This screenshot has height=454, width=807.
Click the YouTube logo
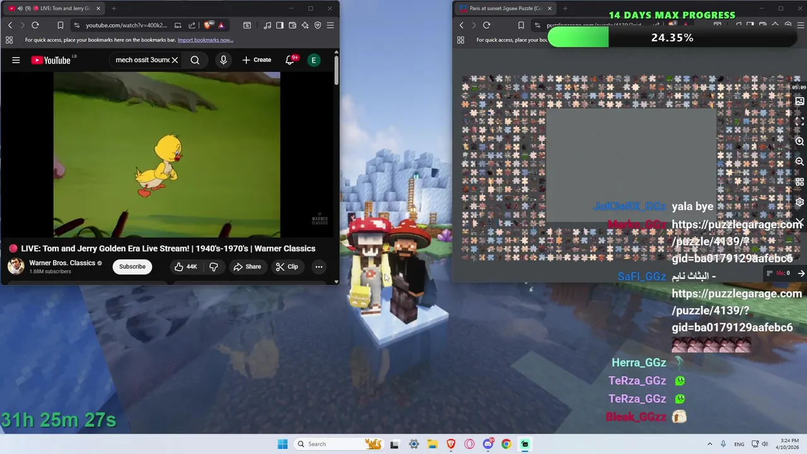(x=52, y=60)
